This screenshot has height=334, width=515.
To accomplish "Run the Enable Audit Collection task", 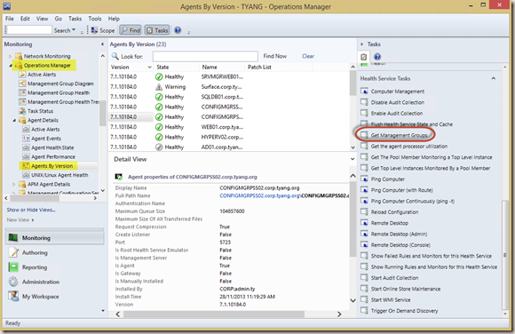I will (392, 114).
